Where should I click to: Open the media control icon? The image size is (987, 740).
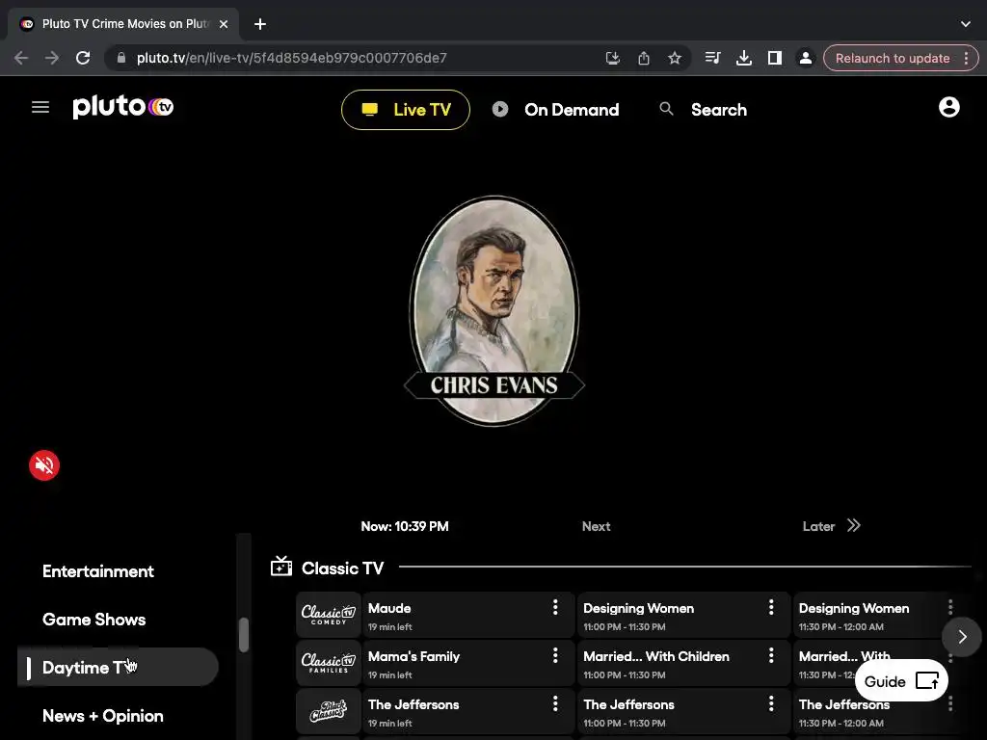pyautogui.click(x=712, y=58)
